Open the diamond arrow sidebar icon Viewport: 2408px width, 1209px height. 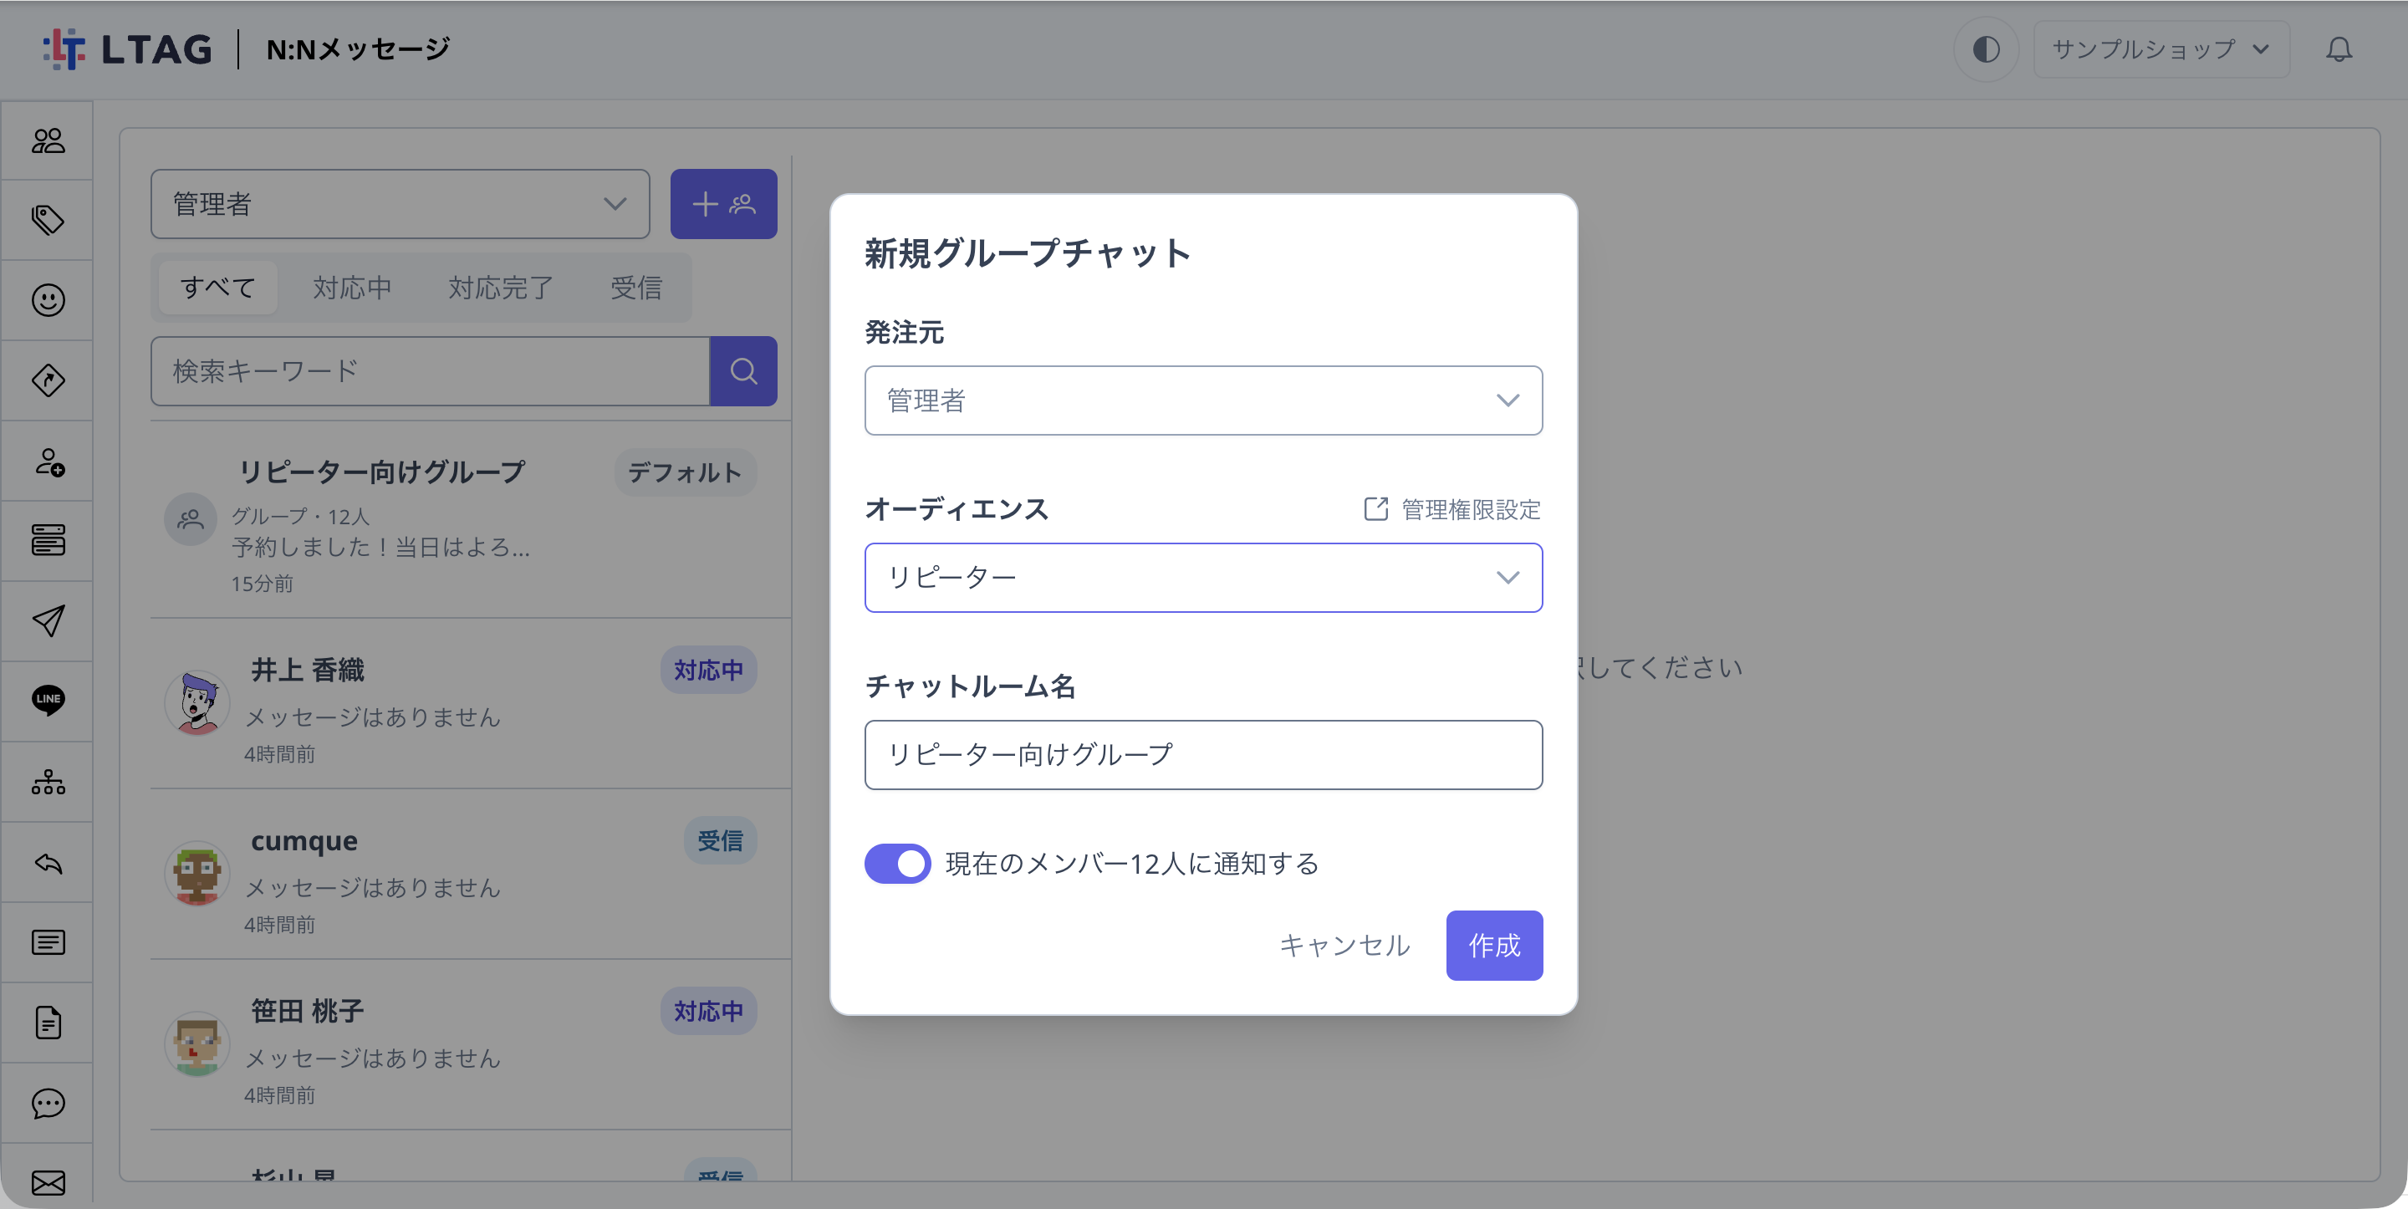(48, 380)
